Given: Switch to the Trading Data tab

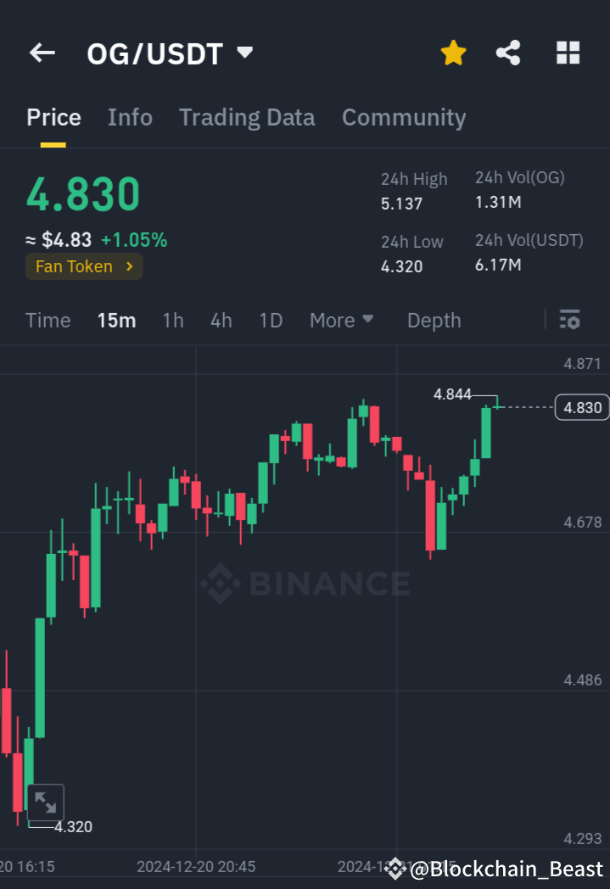Looking at the screenshot, I should [247, 117].
